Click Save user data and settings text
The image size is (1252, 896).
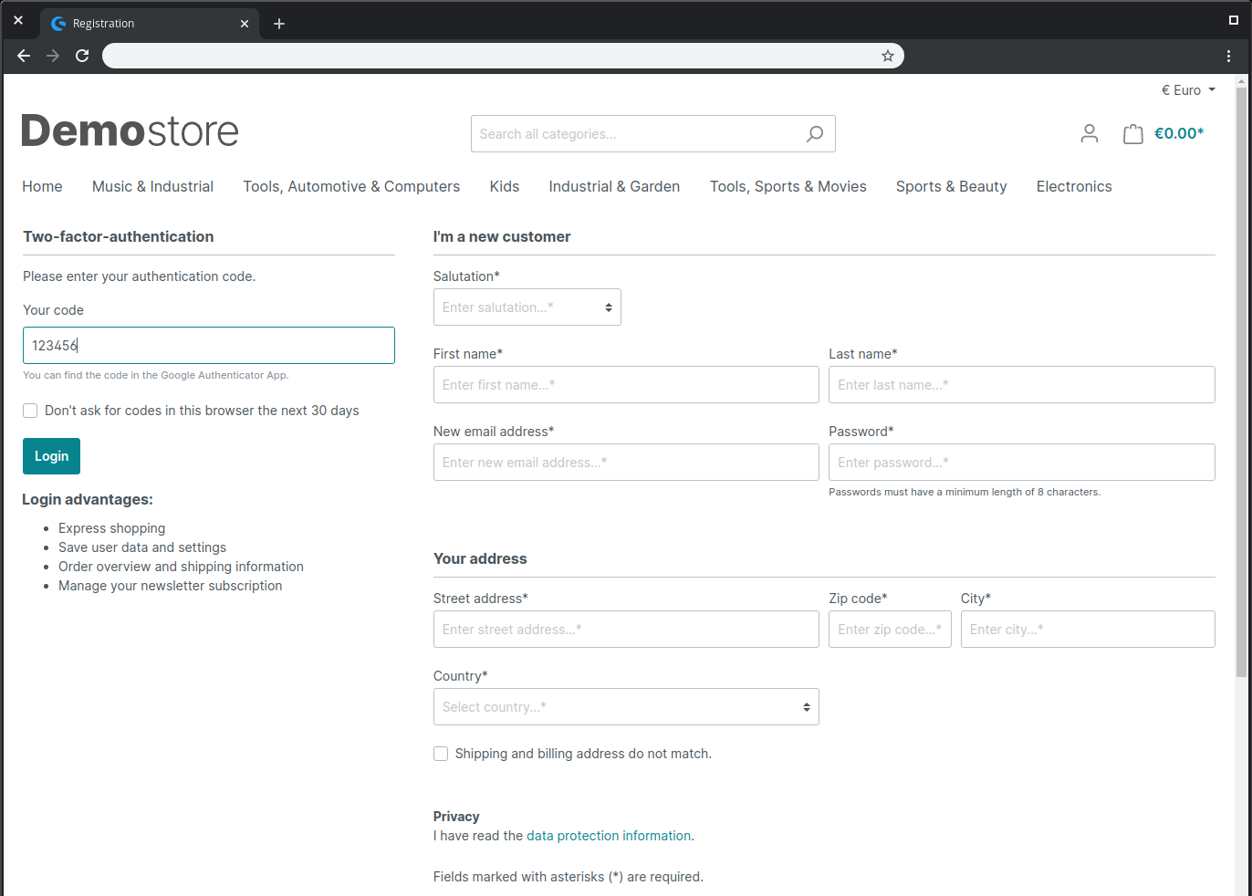(142, 547)
